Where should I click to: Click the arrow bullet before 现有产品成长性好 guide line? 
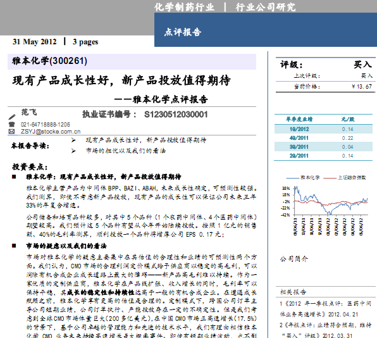(x=73, y=140)
